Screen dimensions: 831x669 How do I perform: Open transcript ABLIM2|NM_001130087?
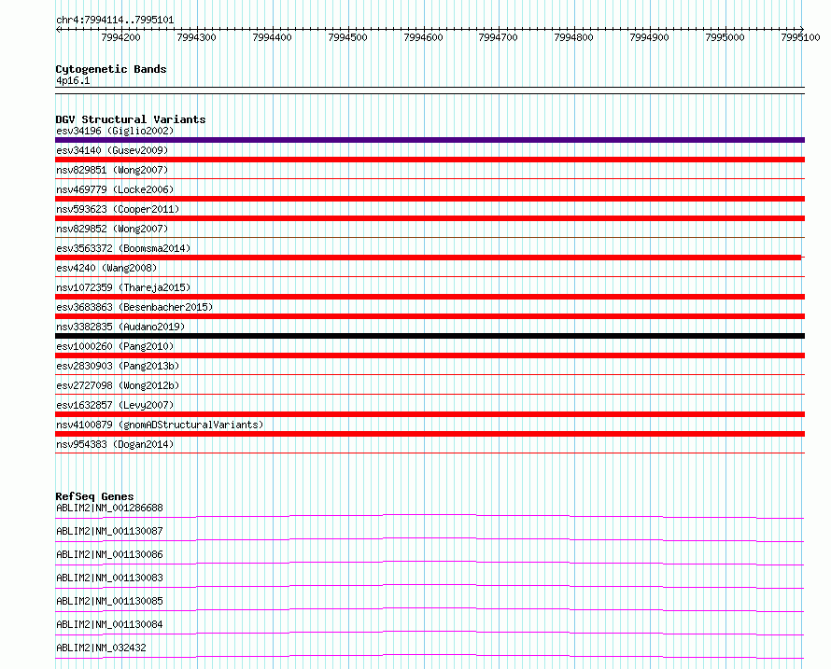pos(109,531)
